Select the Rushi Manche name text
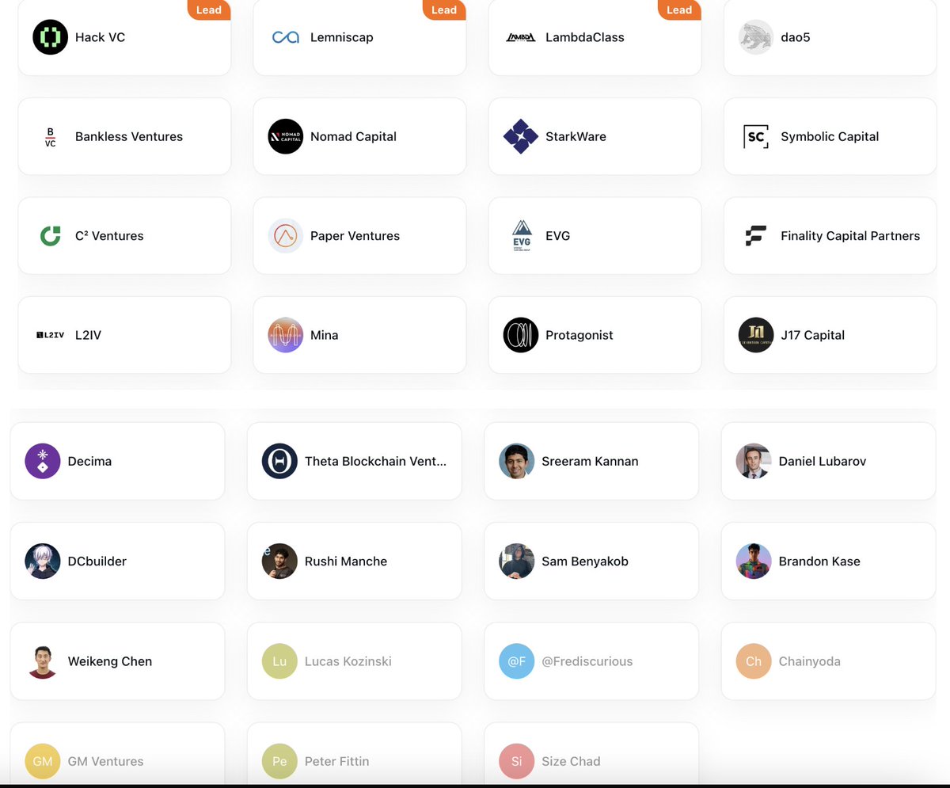Screen dimensions: 950x788 (x=346, y=561)
